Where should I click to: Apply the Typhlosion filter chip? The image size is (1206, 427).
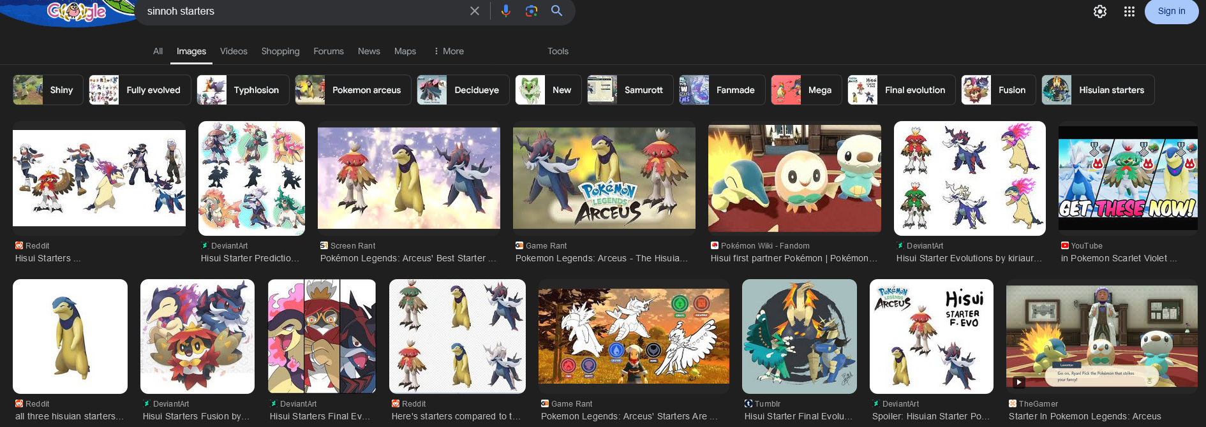click(242, 90)
